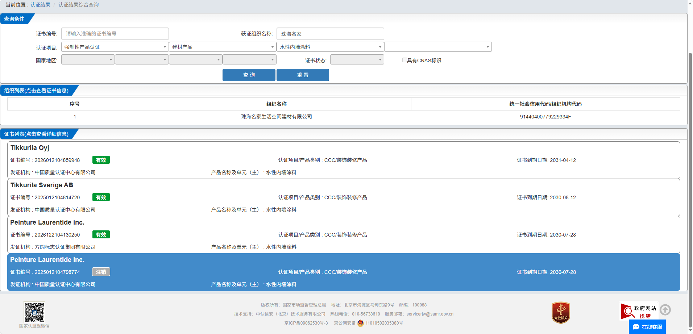Click the 组织名称 column header
The width and height of the screenshot is (693, 334).
pyautogui.click(x=277, y=104)
